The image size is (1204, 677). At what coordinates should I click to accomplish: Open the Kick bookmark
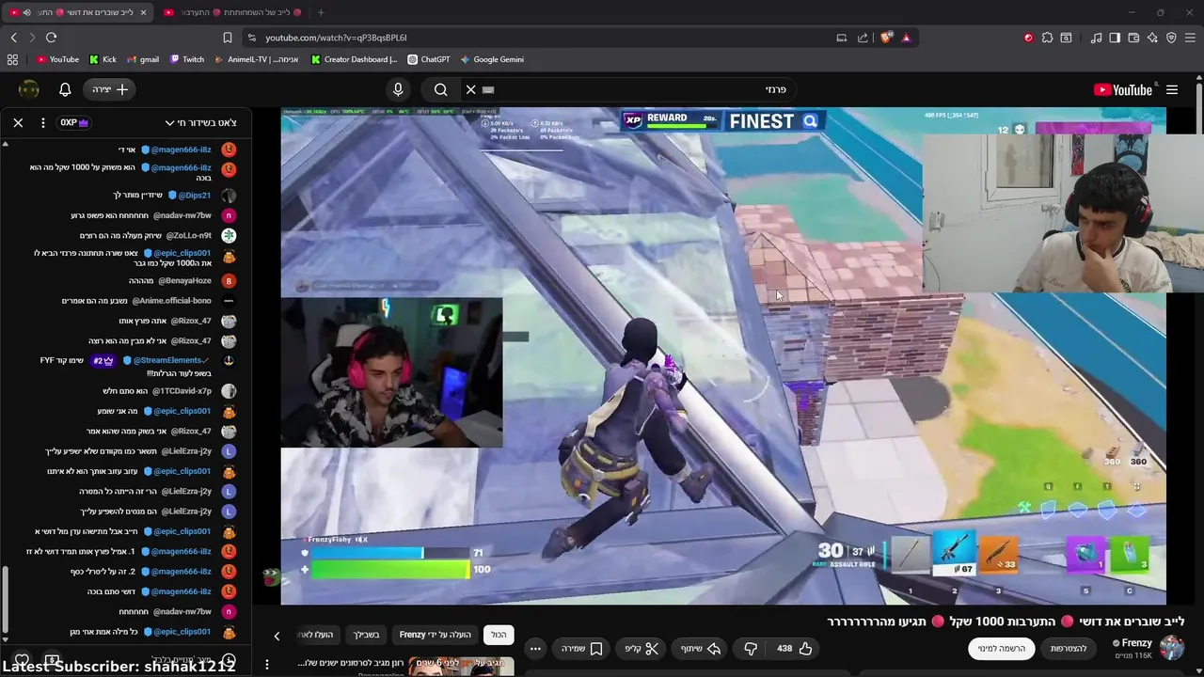(103, 59)
